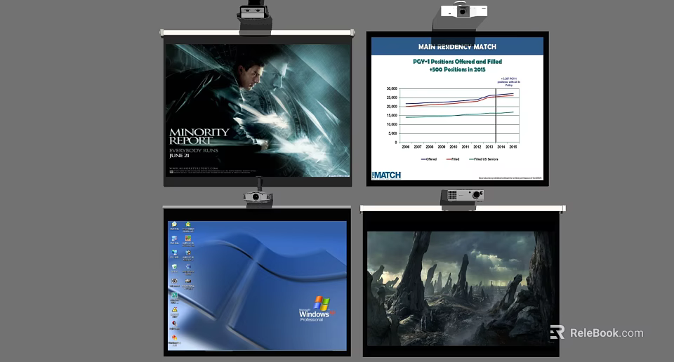Click the 2006 year label on the chart

[405, 147]
